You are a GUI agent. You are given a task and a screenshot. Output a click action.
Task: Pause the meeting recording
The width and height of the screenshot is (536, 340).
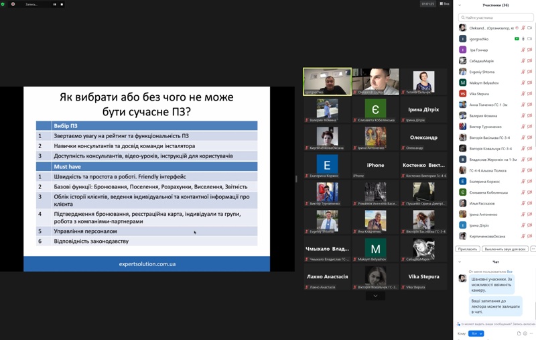[x=55, y=4]
